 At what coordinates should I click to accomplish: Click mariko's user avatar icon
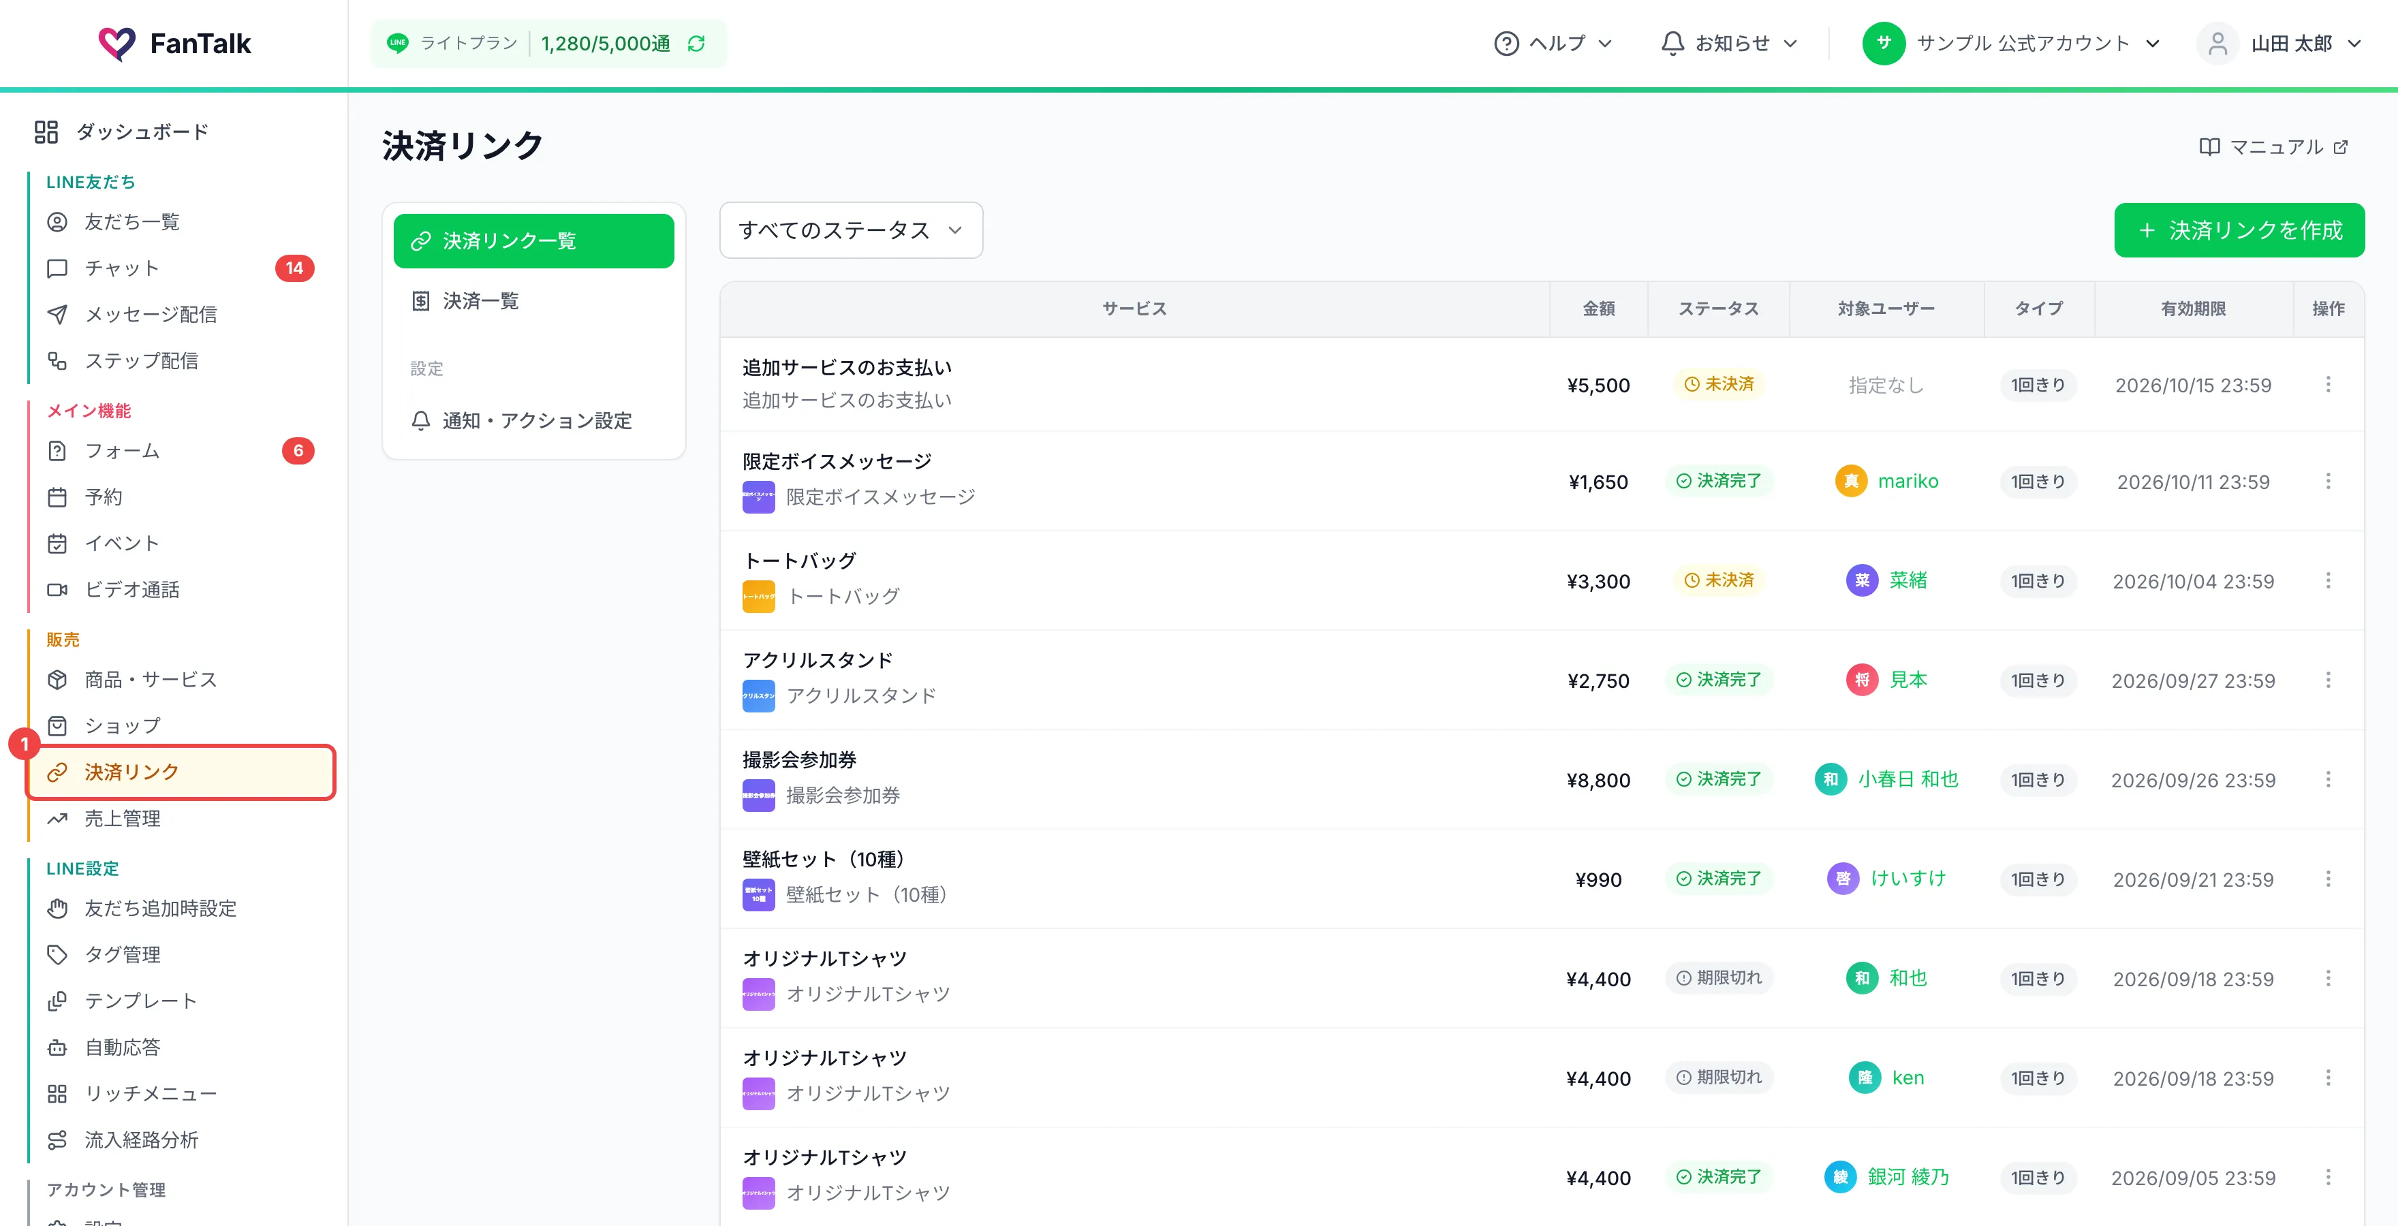point(1851,482)
